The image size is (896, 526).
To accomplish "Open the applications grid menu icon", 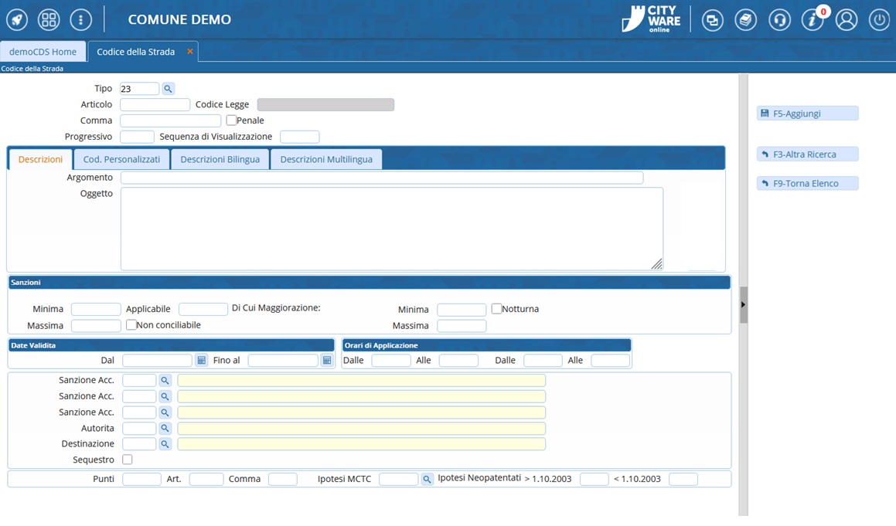I will [49, 19].
